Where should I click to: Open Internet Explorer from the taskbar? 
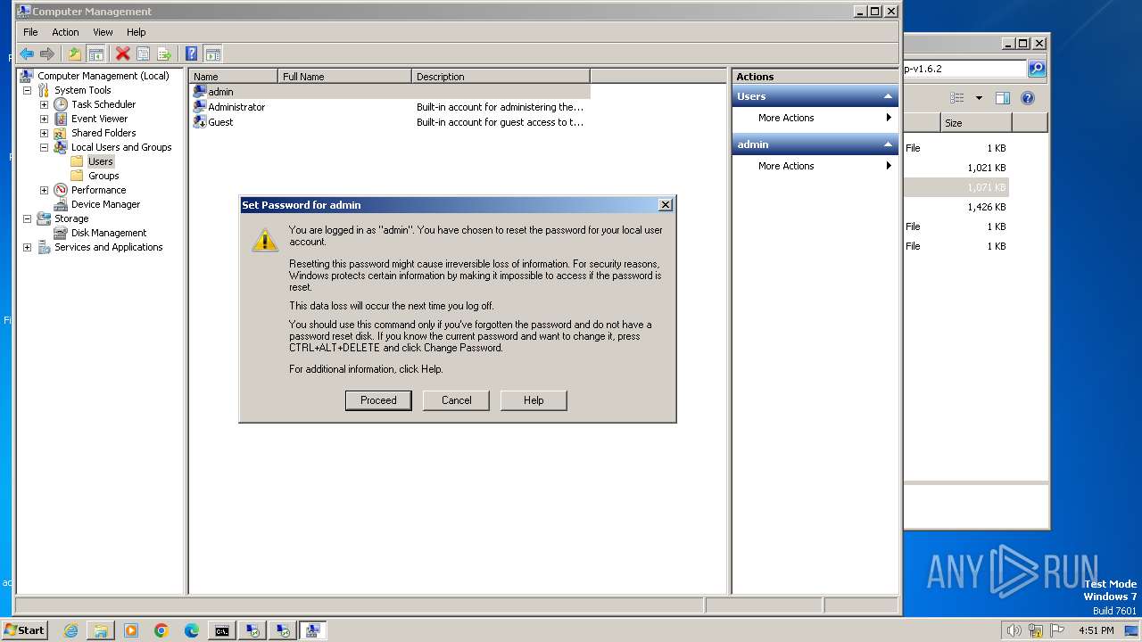[x=70, y=630]
